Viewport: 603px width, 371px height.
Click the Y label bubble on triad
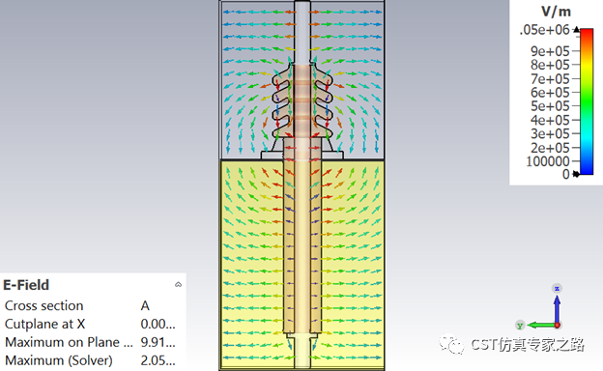(x=520, y=326)
